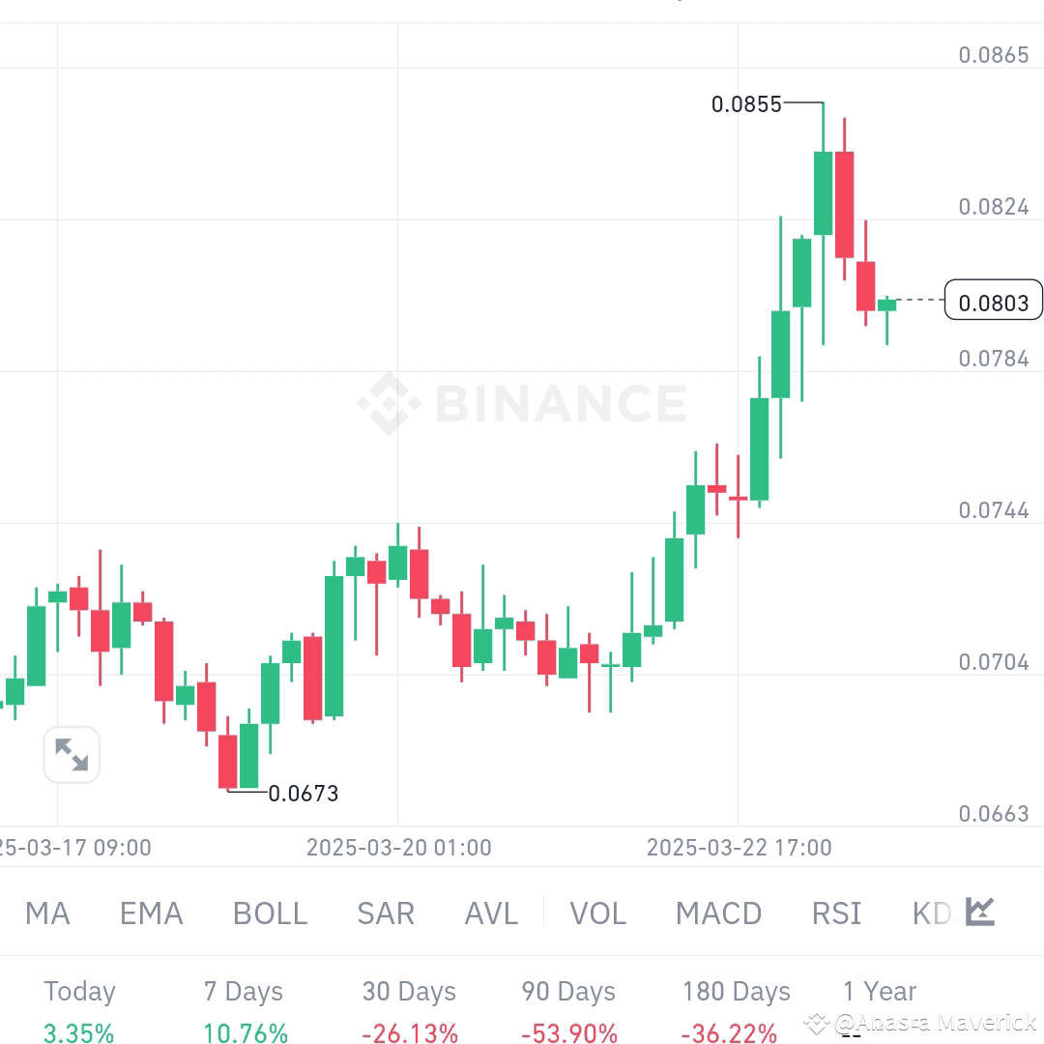This screenshot has width=1044, height=1044.
Task: Select the 180 Days period
Action: [736, 991]
